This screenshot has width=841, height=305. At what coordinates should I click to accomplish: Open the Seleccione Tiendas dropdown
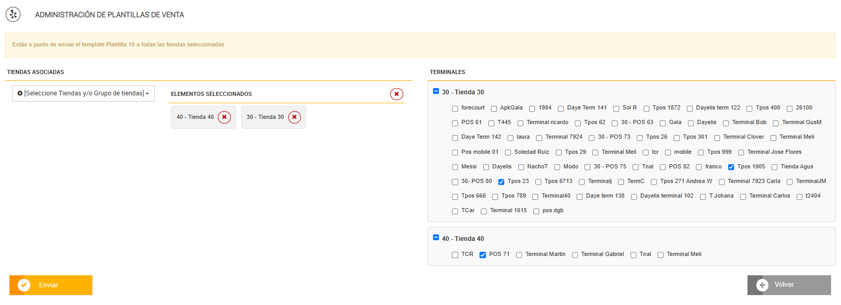(83, 93)
